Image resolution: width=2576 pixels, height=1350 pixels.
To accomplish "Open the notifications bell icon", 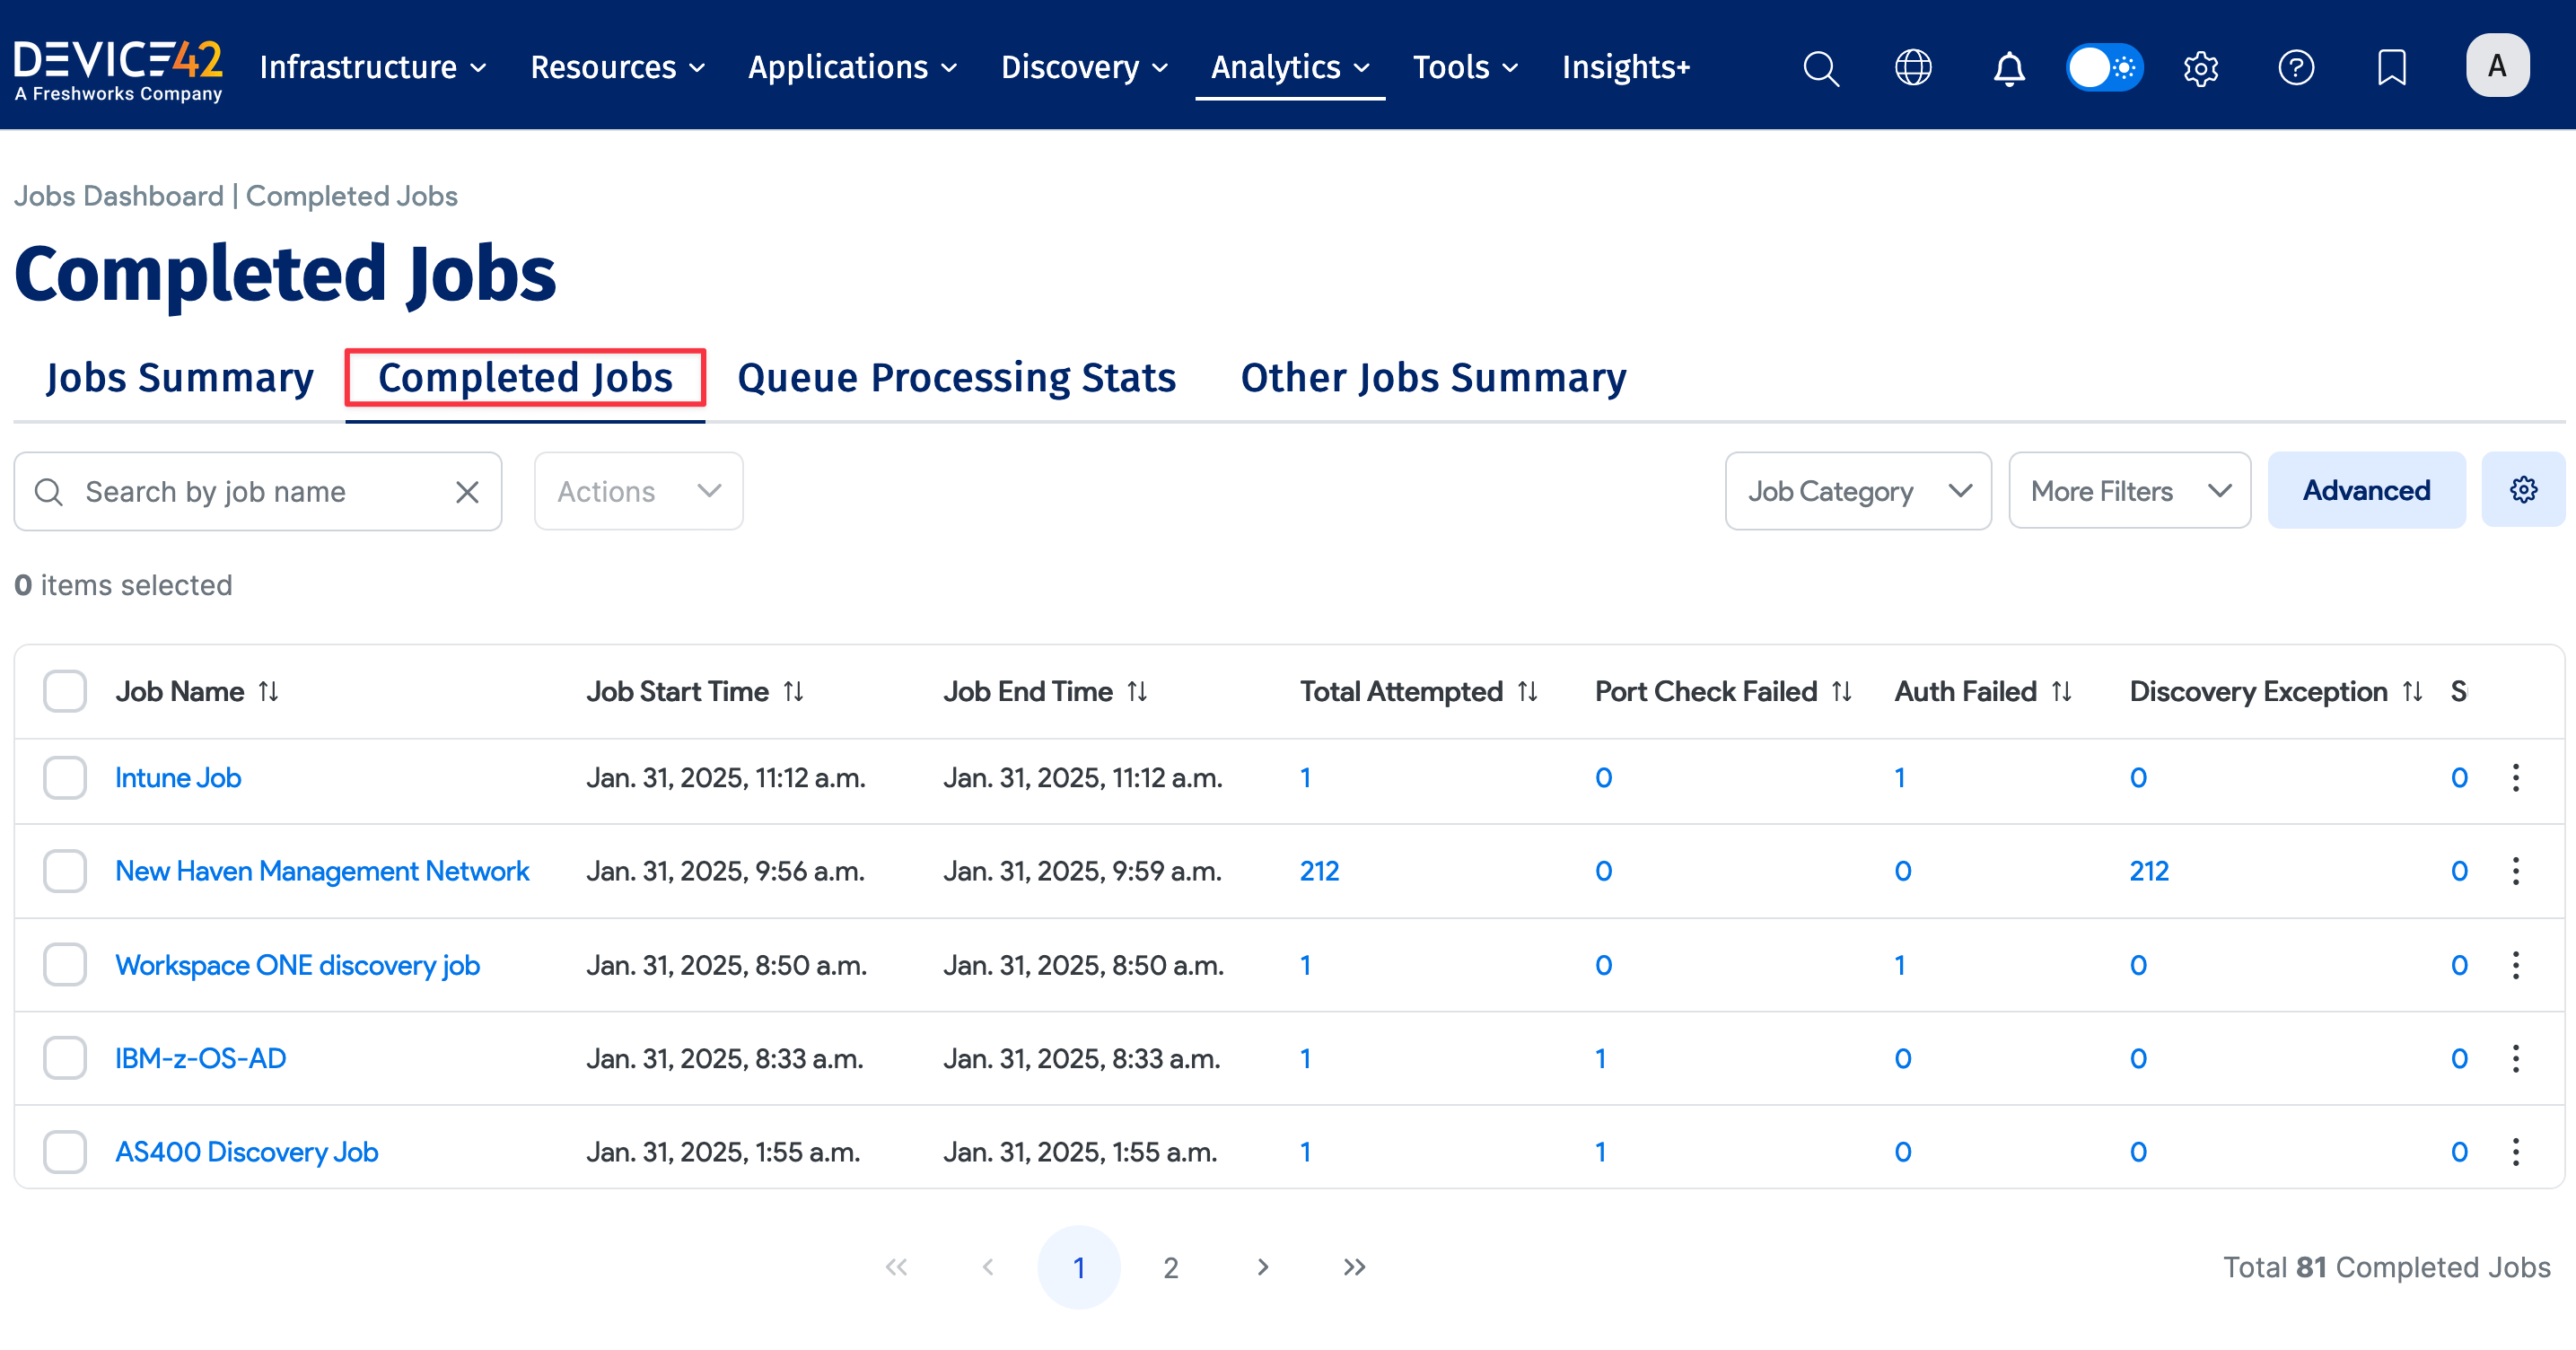I will point(2008,67).
